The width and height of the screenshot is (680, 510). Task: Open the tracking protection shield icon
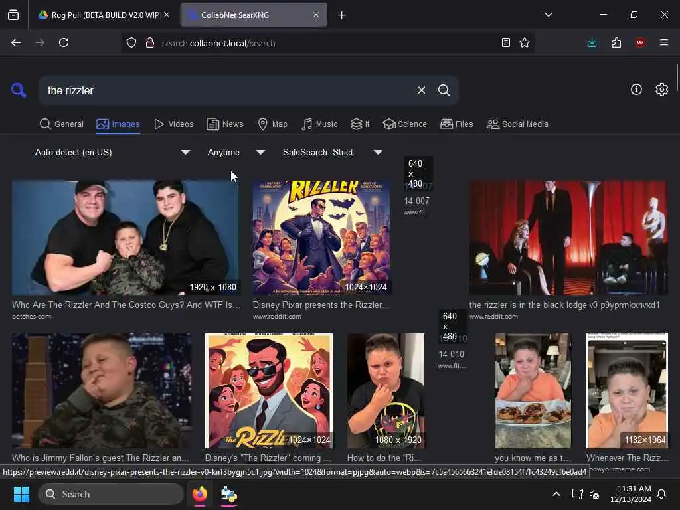[131, 43]
